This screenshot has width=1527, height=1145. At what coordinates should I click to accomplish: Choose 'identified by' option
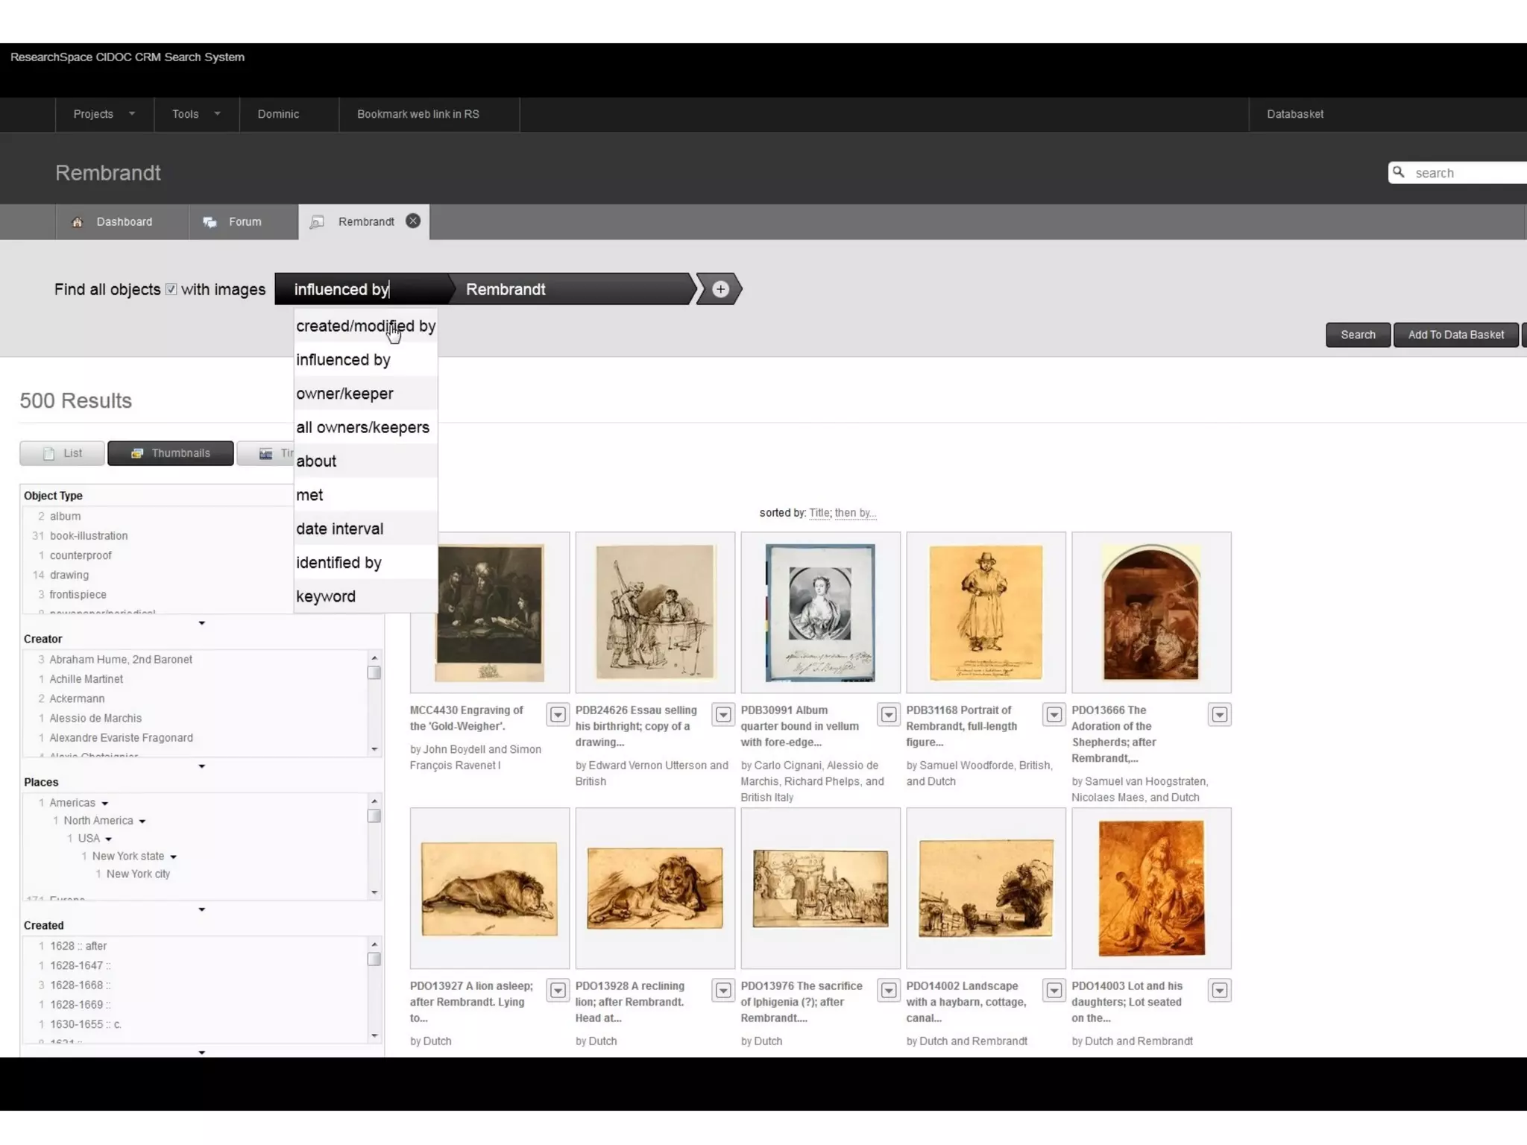[x=365, y=563]
